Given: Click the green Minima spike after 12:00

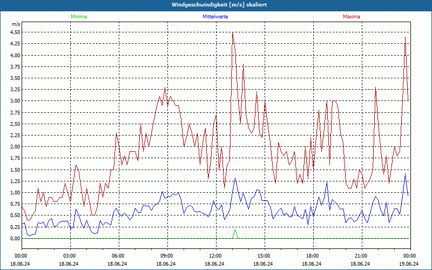Looking at the screenshot, I should (235, 234).
